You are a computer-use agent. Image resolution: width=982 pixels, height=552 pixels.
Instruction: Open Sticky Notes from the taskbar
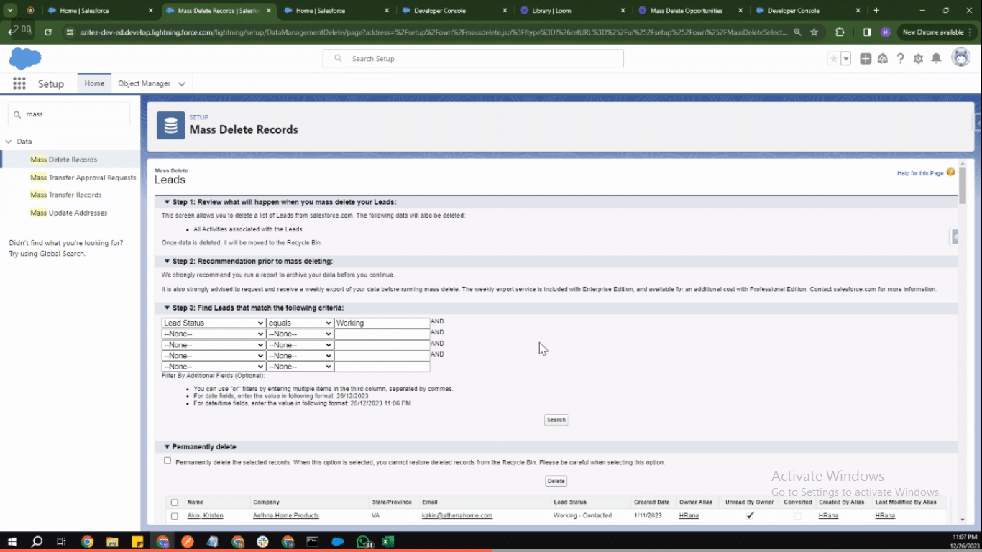[137, 541]
